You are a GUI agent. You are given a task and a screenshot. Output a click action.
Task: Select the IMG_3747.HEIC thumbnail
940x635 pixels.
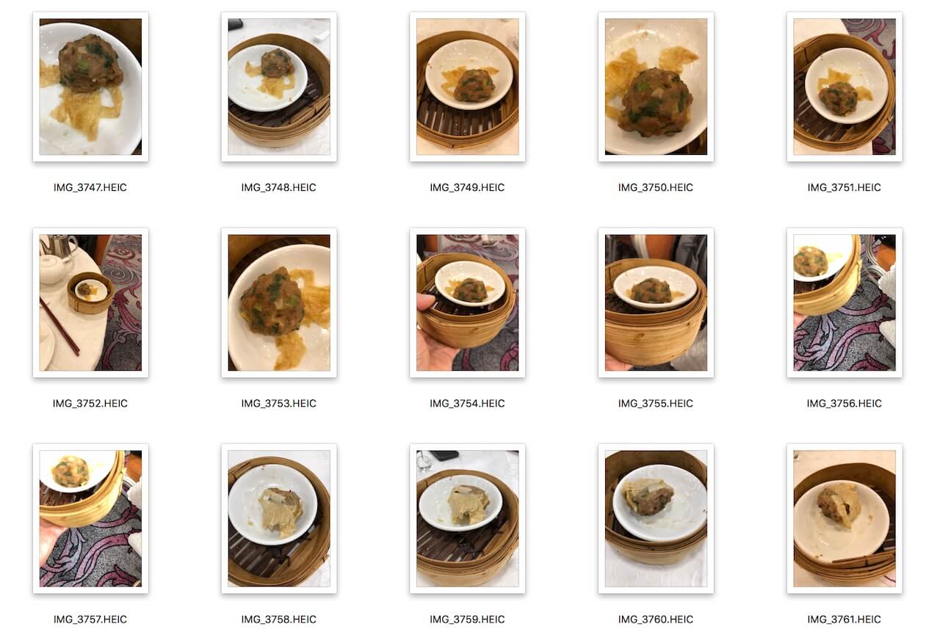pyautogui.click(x=90, y=87)
